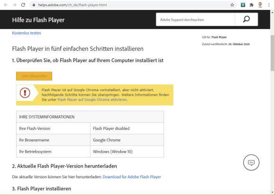This screenshot has height=195, width=275.
Task: Click heading 3. Flash Player installieren
Action: [x=42, y=189]
